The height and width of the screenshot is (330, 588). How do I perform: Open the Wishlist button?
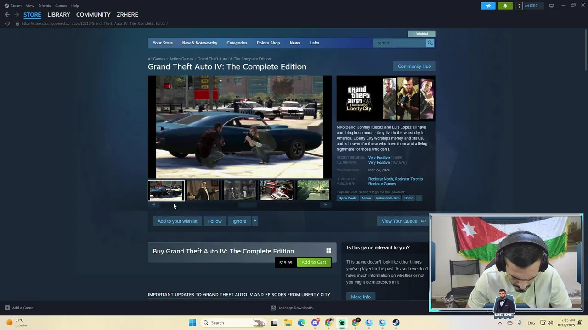[x=422, y=33]
